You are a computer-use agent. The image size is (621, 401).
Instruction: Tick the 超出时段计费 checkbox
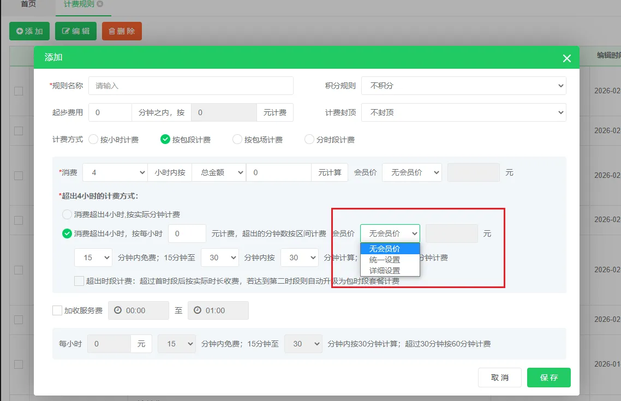coord(79,281)
